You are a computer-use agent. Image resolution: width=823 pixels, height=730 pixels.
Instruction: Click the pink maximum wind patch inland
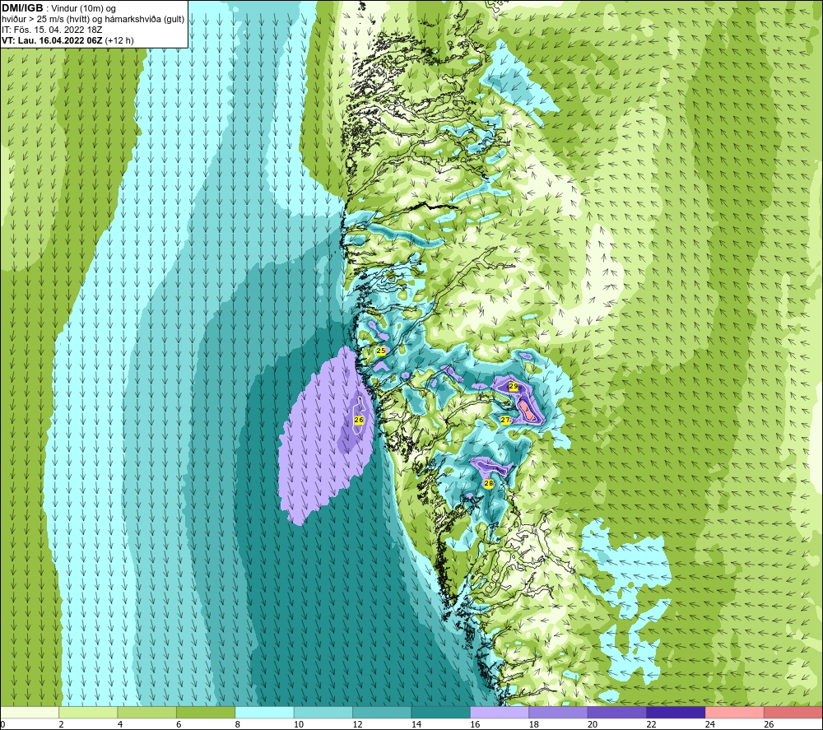pos(528,411)
